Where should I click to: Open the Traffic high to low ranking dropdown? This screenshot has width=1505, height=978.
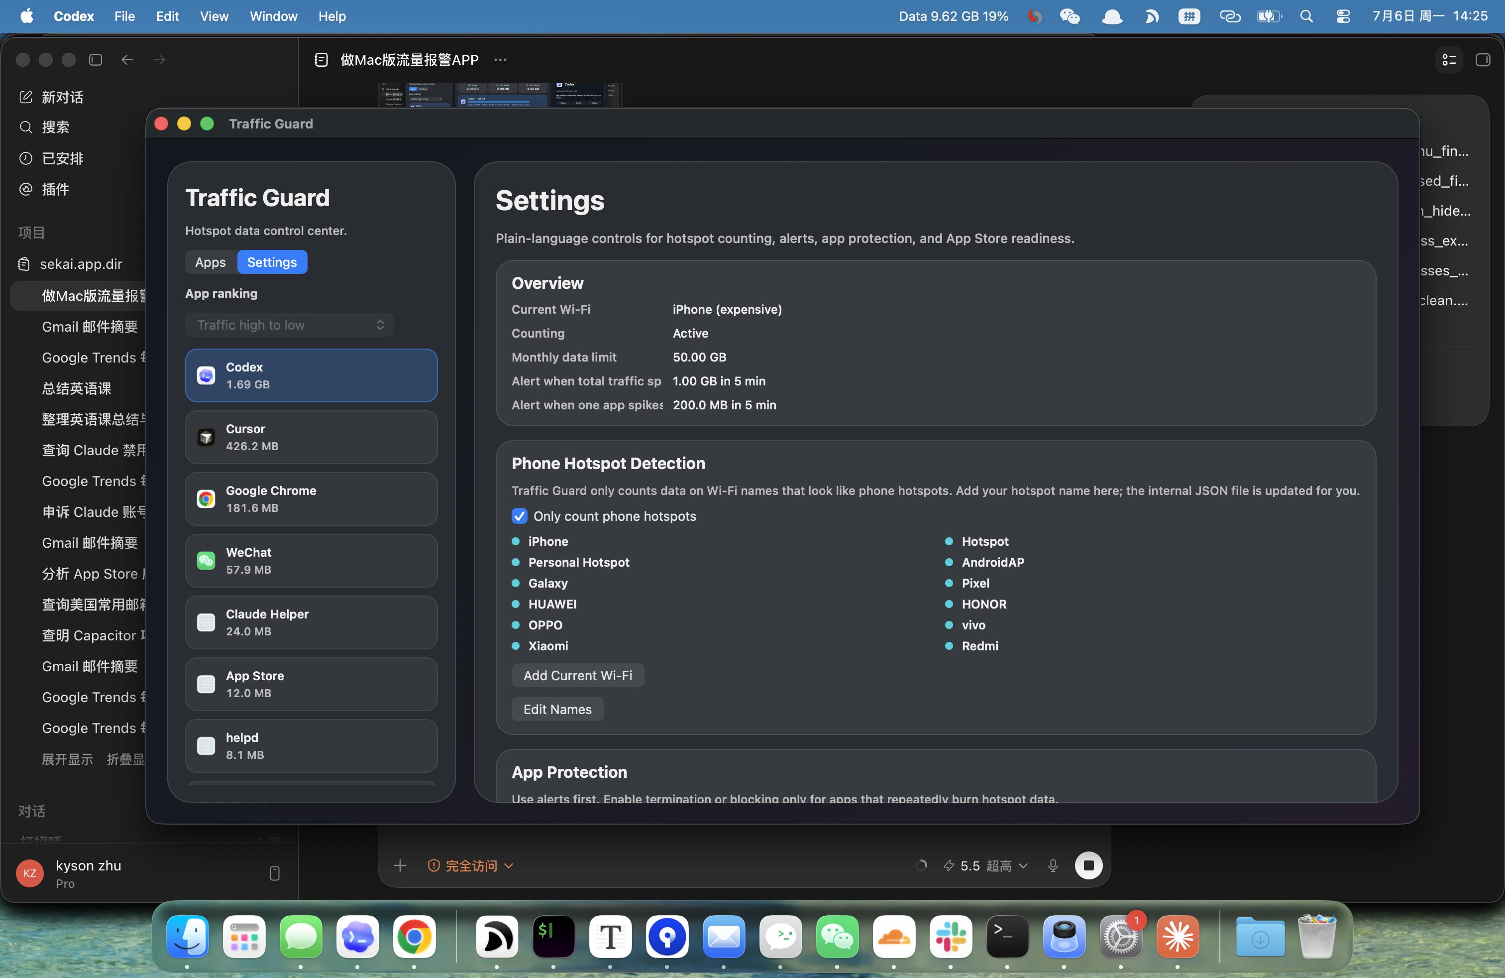[290, 325]
